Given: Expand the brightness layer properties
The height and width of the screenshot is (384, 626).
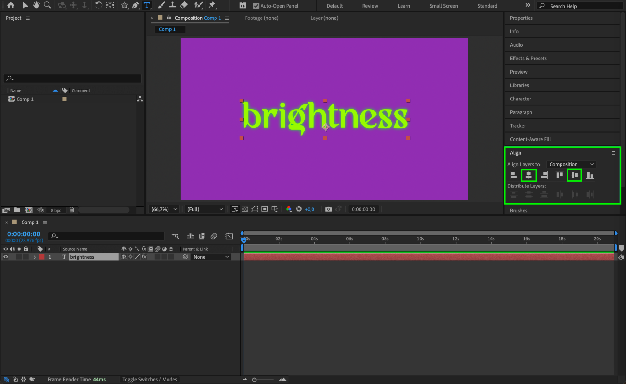Looking at the screenshot, I should coord(35,257).
